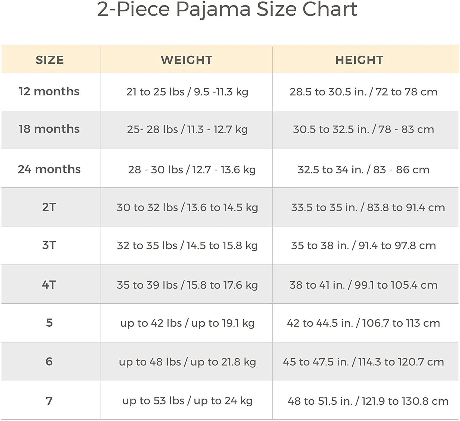
Task: Click the 30.5 to 32.5 in. height cell
Action: (363, 129)
